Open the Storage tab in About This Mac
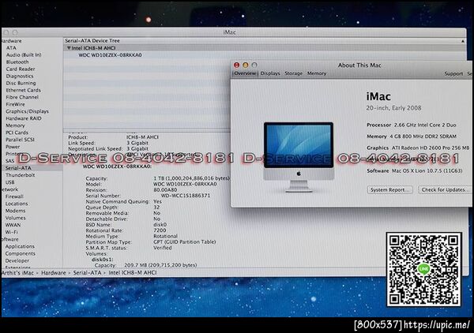 click(294, 73)
